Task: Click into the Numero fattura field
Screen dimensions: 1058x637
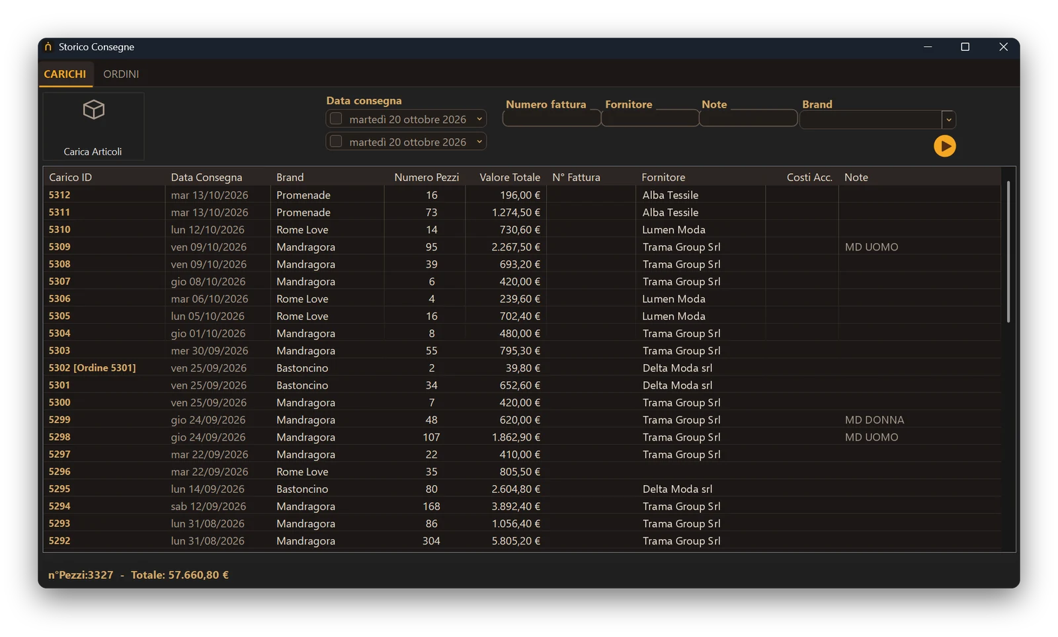Action: tap(551, 118)
